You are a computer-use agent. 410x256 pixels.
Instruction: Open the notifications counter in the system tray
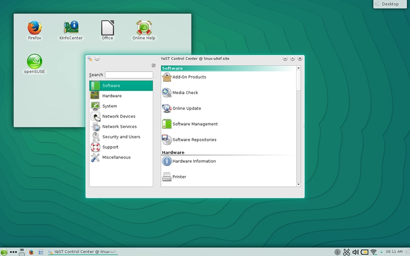337,252
